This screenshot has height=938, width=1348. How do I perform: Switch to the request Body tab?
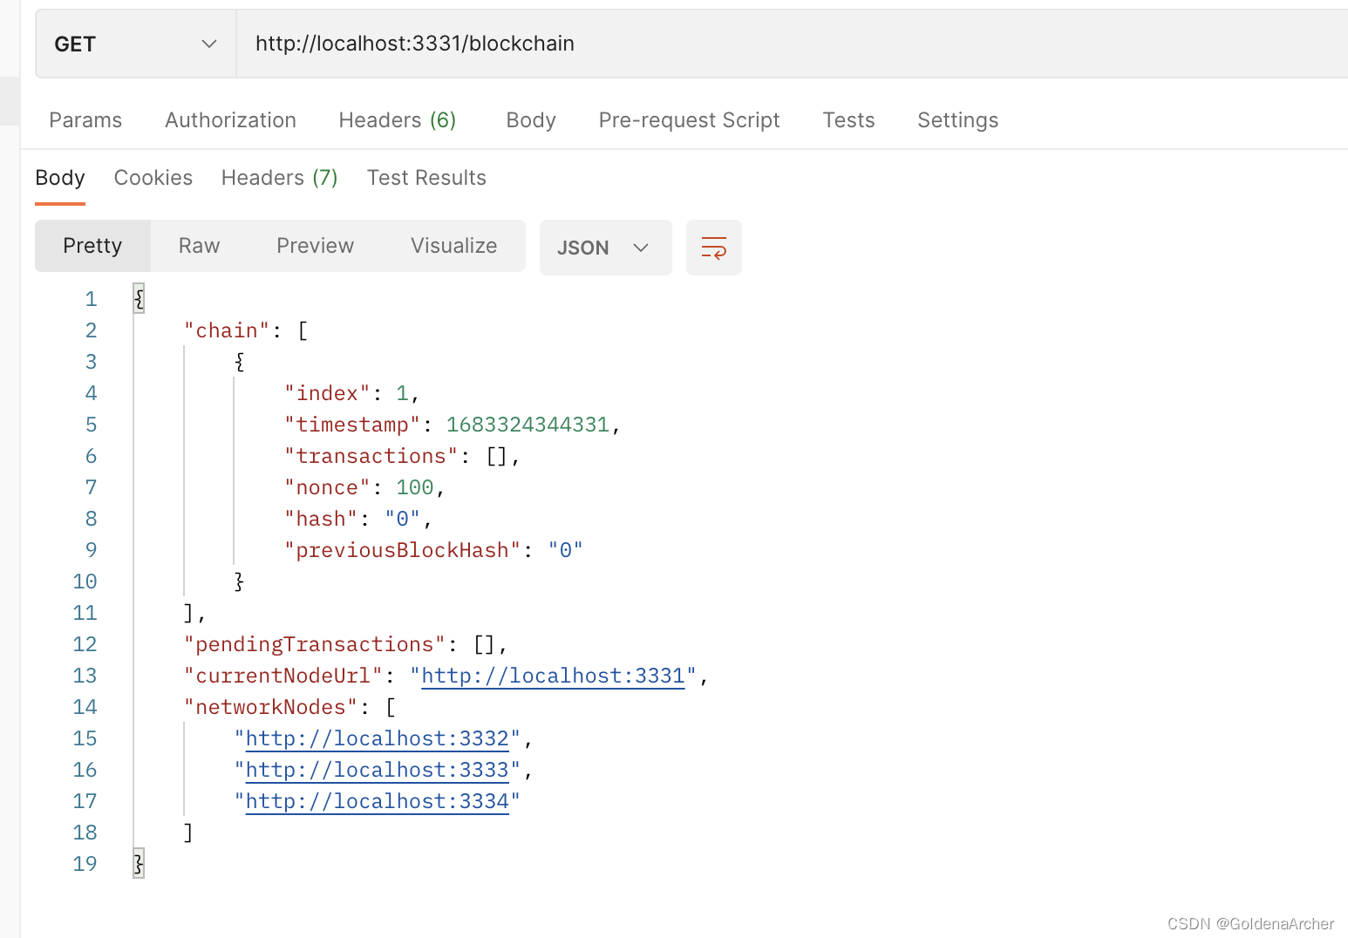point(531,120)
